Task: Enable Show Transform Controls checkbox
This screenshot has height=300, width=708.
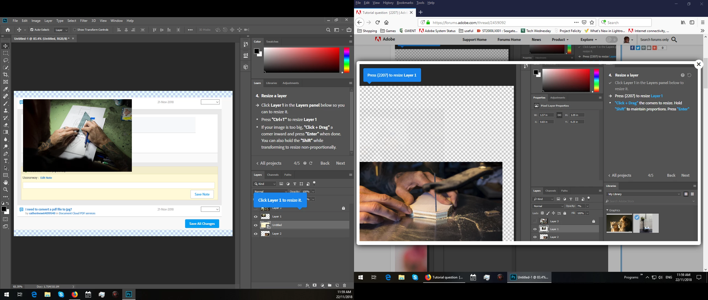Action: (x=75, y=30)
